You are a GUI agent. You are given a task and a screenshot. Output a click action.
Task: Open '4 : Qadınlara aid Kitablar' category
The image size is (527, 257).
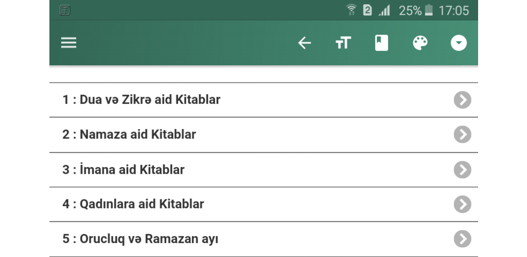[263, 205]
